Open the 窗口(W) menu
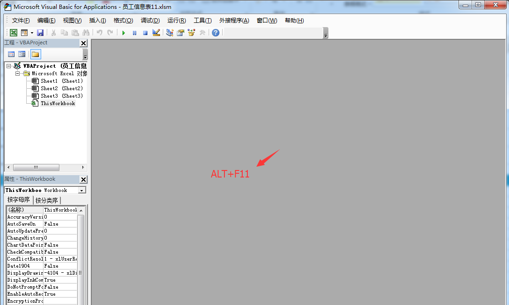 click(267, 21)
